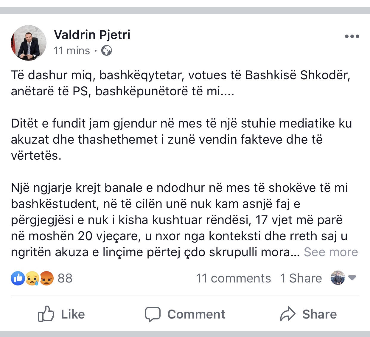The height and width of the screenshot is (337, 370).
Task: View the 11 comments on the post
Action: pos(234,278)
